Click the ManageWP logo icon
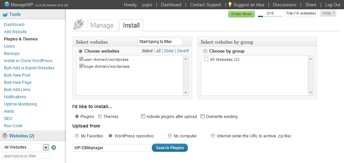344x163 pixels. (7, 4)
